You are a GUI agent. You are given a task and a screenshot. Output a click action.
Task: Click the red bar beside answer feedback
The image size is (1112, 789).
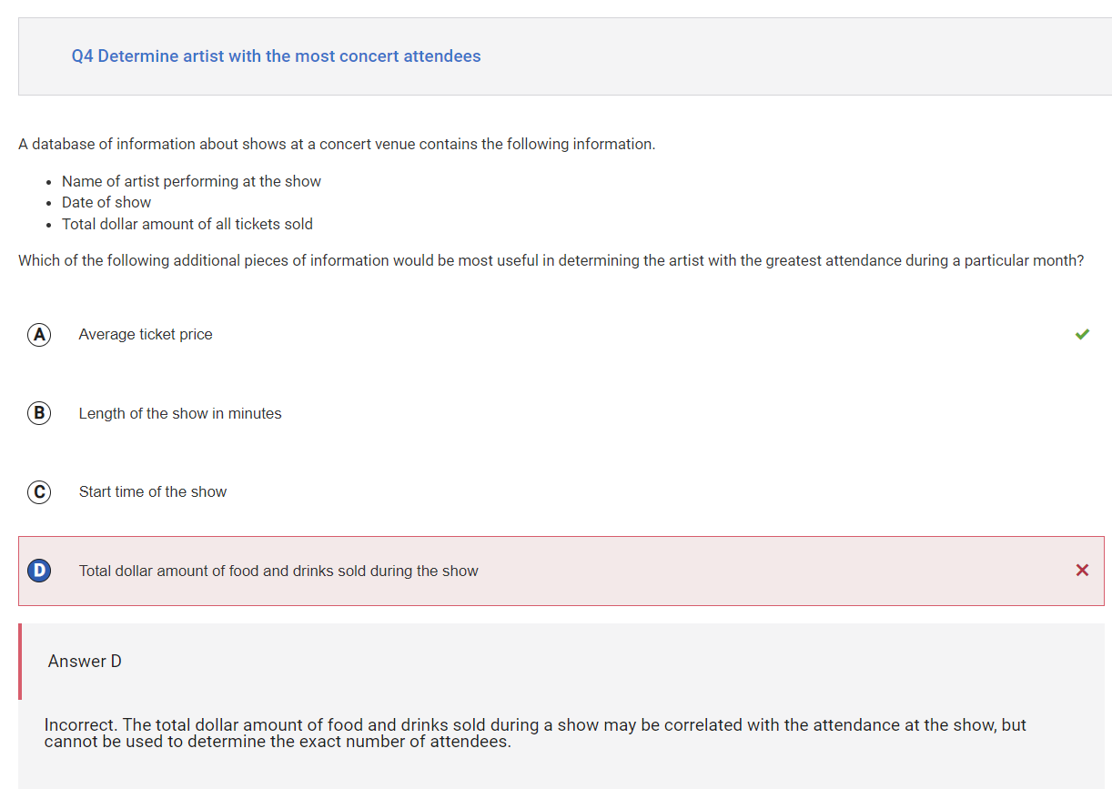click(x=20, y=662)
